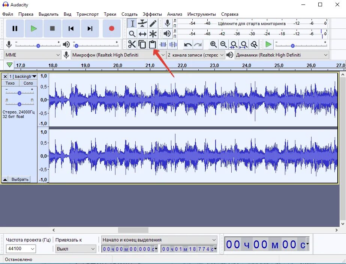Select the Draw (pencil) tool
Viewport: 346px width, 264px height.
click(153, 23)
